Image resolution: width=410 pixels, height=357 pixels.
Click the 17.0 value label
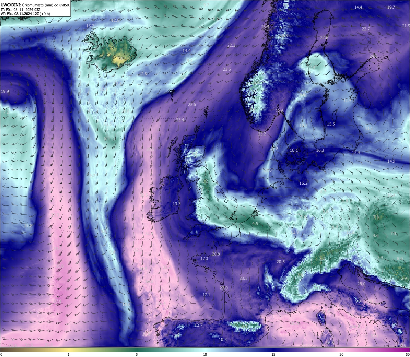tap(204, 258)
